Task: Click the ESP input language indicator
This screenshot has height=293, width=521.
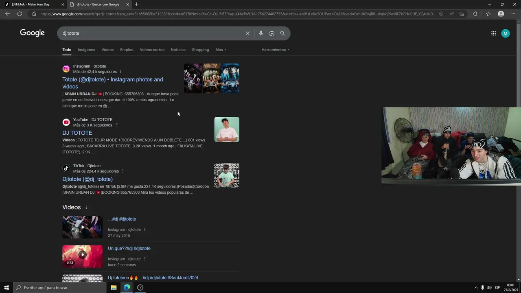Action: 497,288
